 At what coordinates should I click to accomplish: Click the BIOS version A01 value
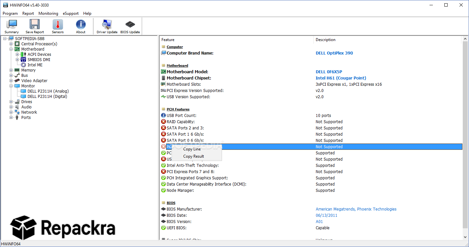319,222
